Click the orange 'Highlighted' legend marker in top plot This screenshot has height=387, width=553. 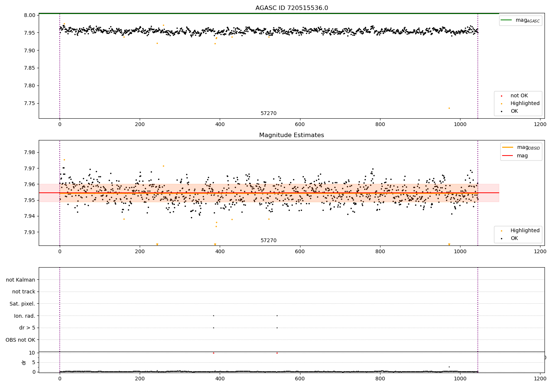point(501,104)
